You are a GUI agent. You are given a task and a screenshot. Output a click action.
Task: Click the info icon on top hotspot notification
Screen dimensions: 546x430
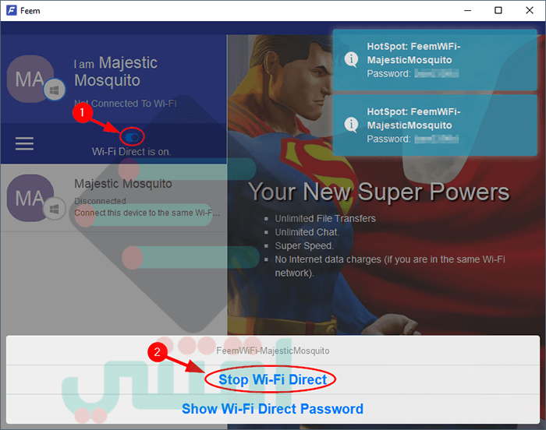coord(351,59)
